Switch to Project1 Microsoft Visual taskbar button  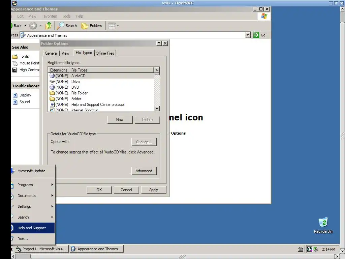pyautogui.click(x=41, y=249)
